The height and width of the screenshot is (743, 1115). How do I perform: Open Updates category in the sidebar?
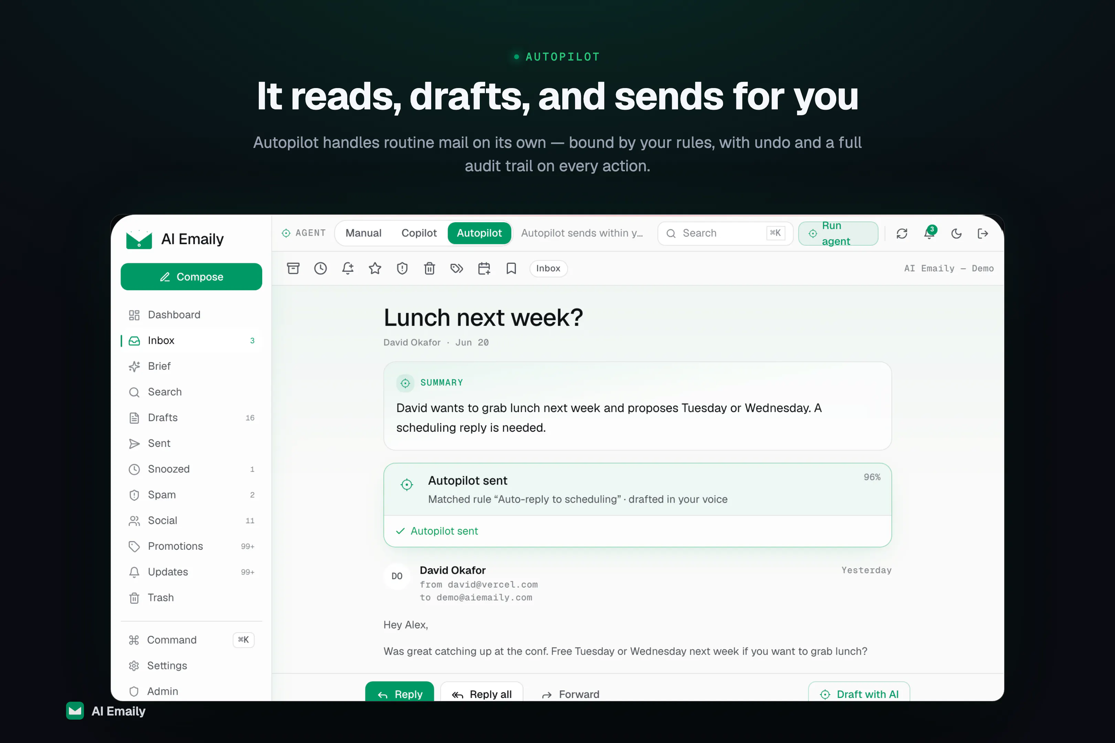click(192, 572)
